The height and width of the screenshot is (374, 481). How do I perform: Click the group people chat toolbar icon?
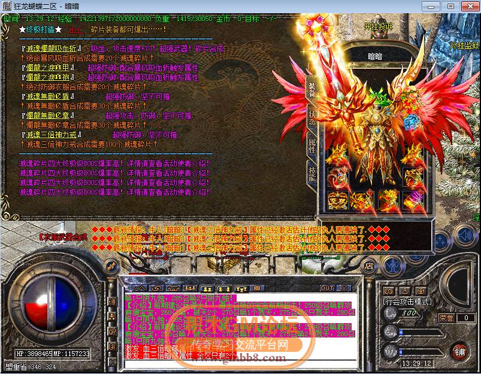[190, 288]
